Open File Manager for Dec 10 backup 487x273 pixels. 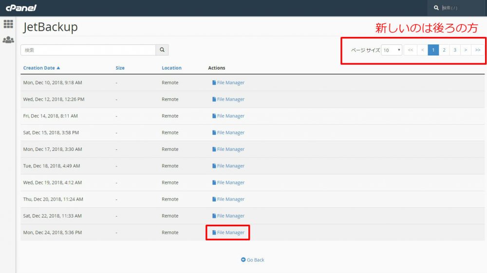tap(228, 83)
